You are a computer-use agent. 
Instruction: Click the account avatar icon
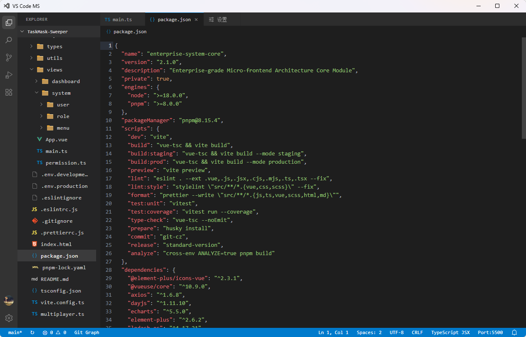click(9, 300)
